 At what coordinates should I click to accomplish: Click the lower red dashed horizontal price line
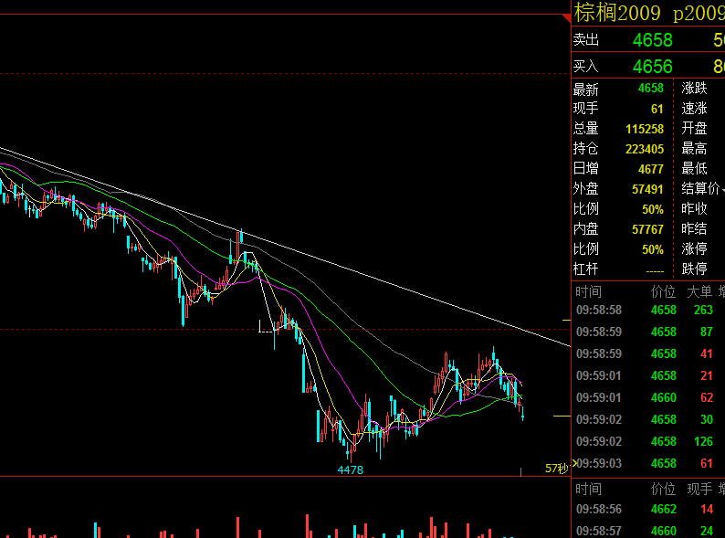tap(285, 330)
